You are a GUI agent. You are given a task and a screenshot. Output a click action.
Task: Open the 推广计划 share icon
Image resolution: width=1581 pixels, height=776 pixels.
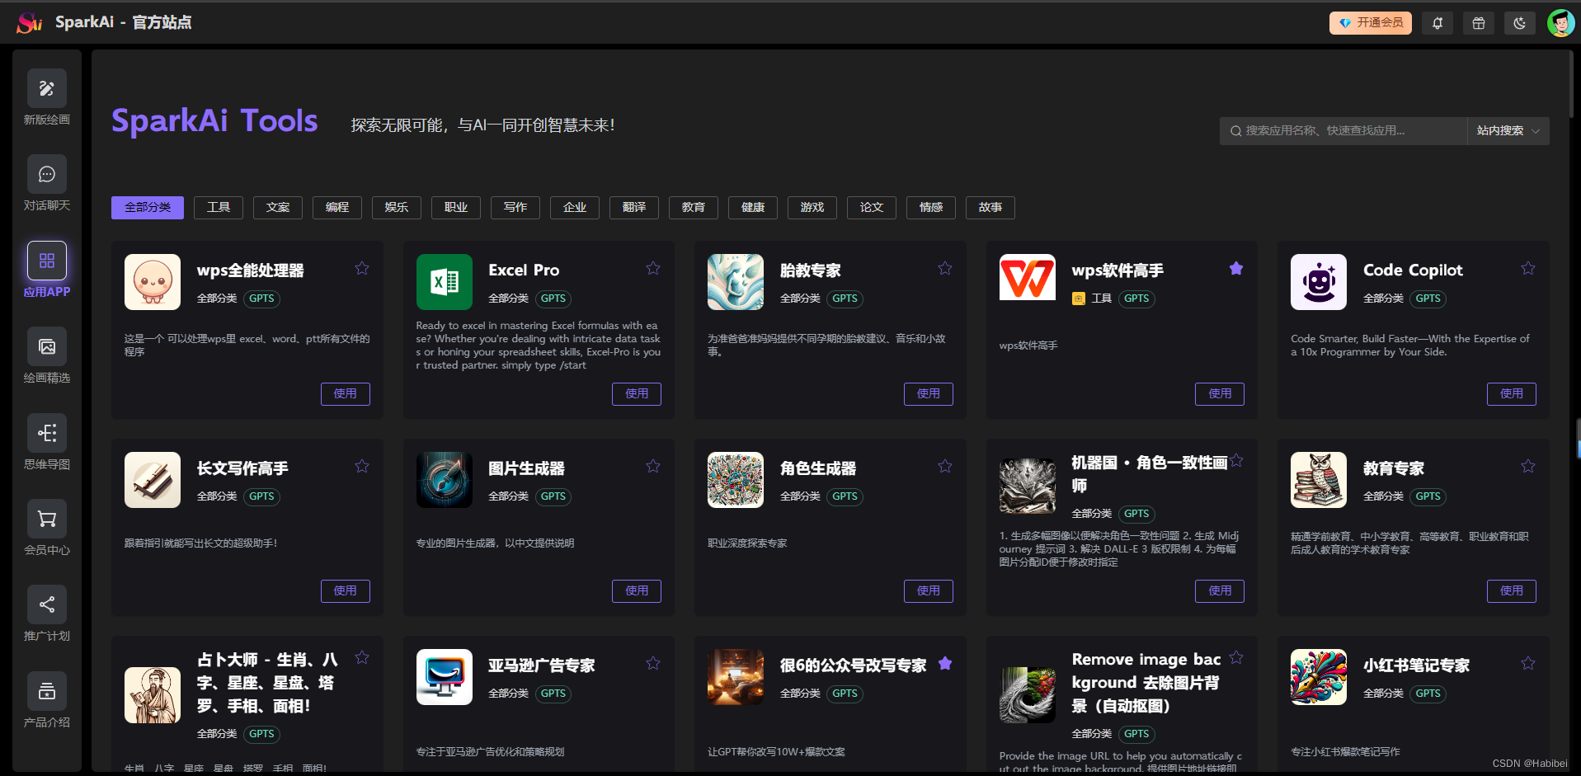coord(47,604)
